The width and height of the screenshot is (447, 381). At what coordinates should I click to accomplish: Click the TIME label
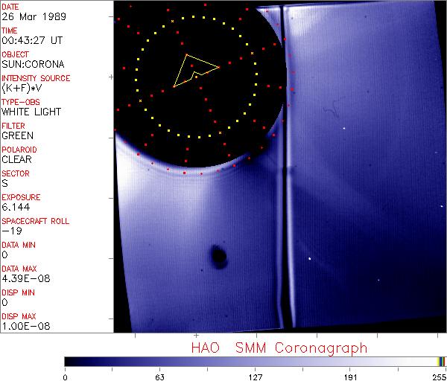10,31
